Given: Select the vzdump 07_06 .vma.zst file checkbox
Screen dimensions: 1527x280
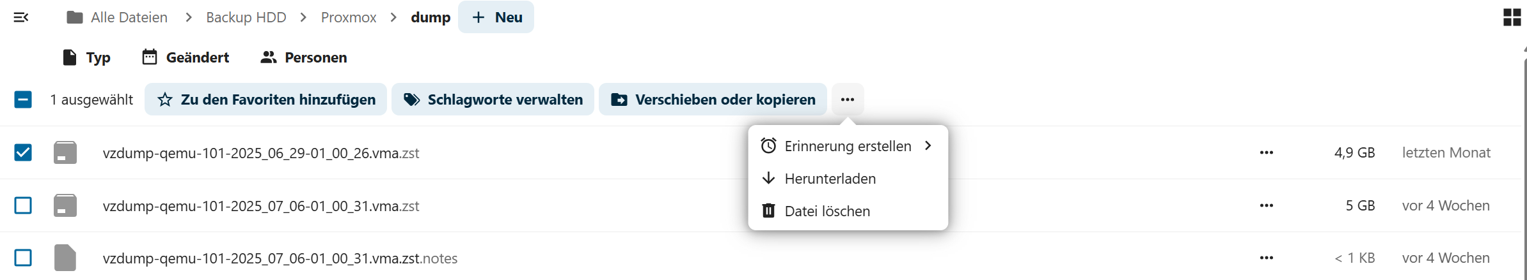Looking at the screenshot, I should click(x=23, y=205).
